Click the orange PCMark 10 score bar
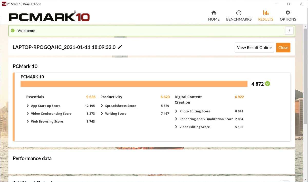 coord(134,84)
